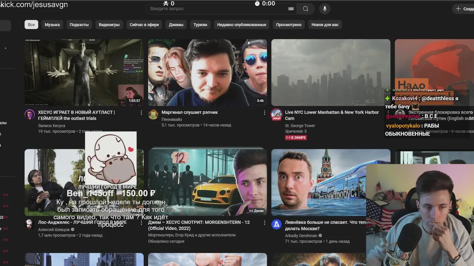Image resolution: width=474 pixels, height=266 pixels.
Task: Click 1,7 млн просмотров text
Action: point(57,235)
